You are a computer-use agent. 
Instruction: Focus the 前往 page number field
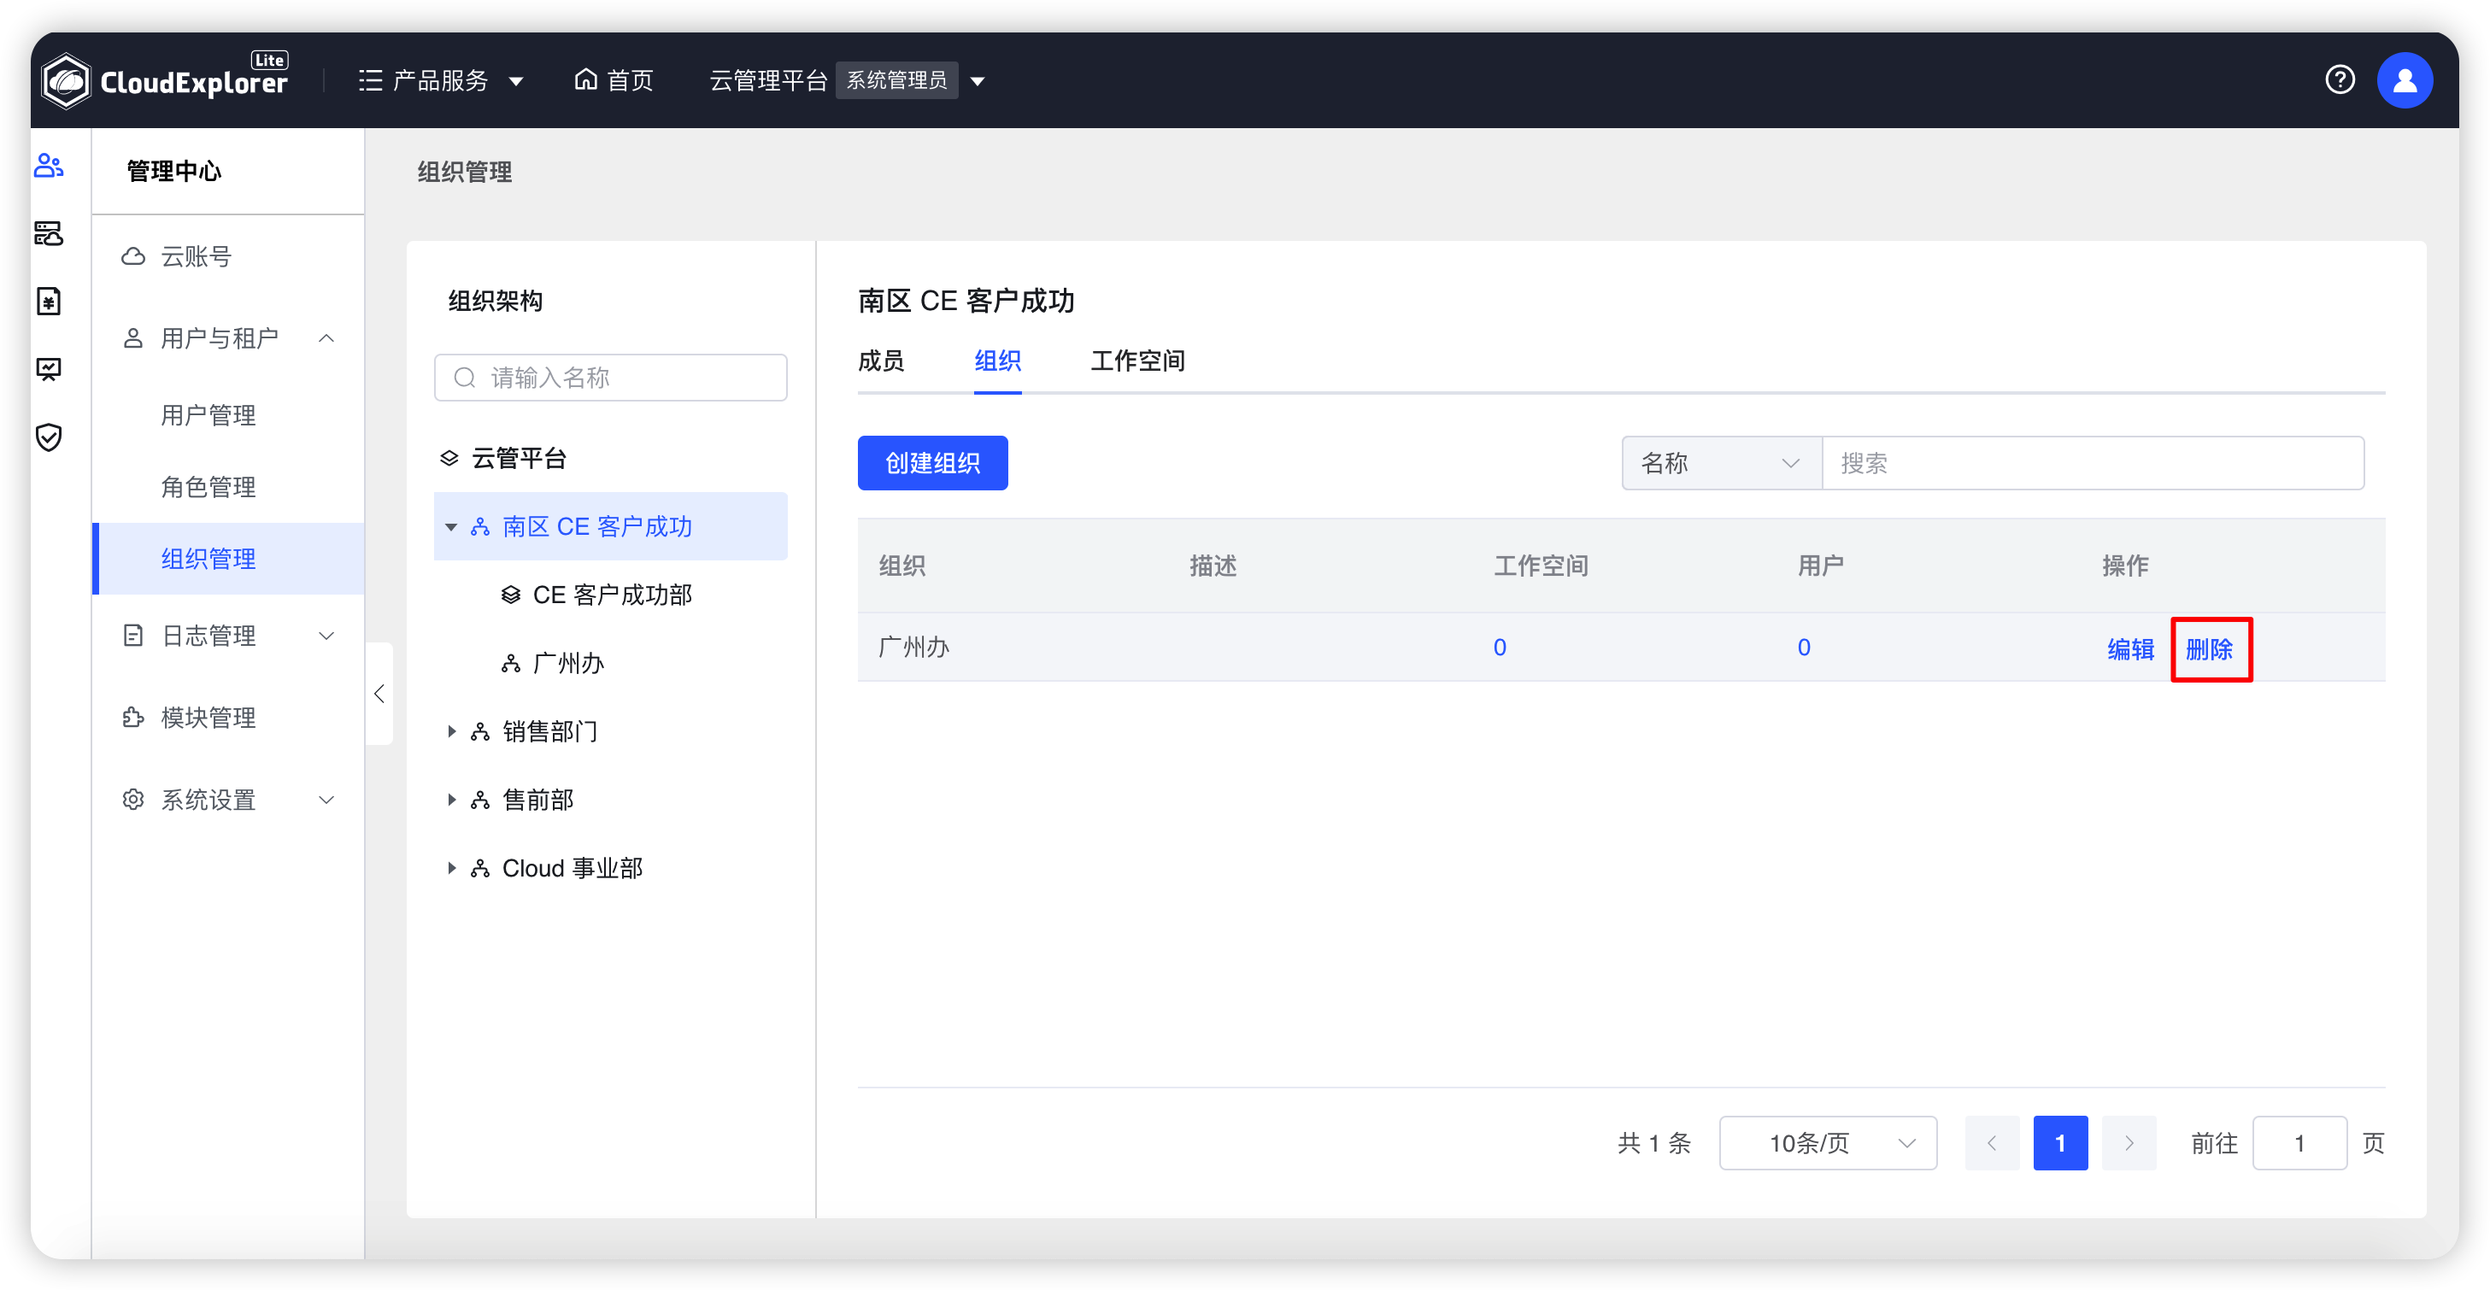(x=2299, y=1144)
